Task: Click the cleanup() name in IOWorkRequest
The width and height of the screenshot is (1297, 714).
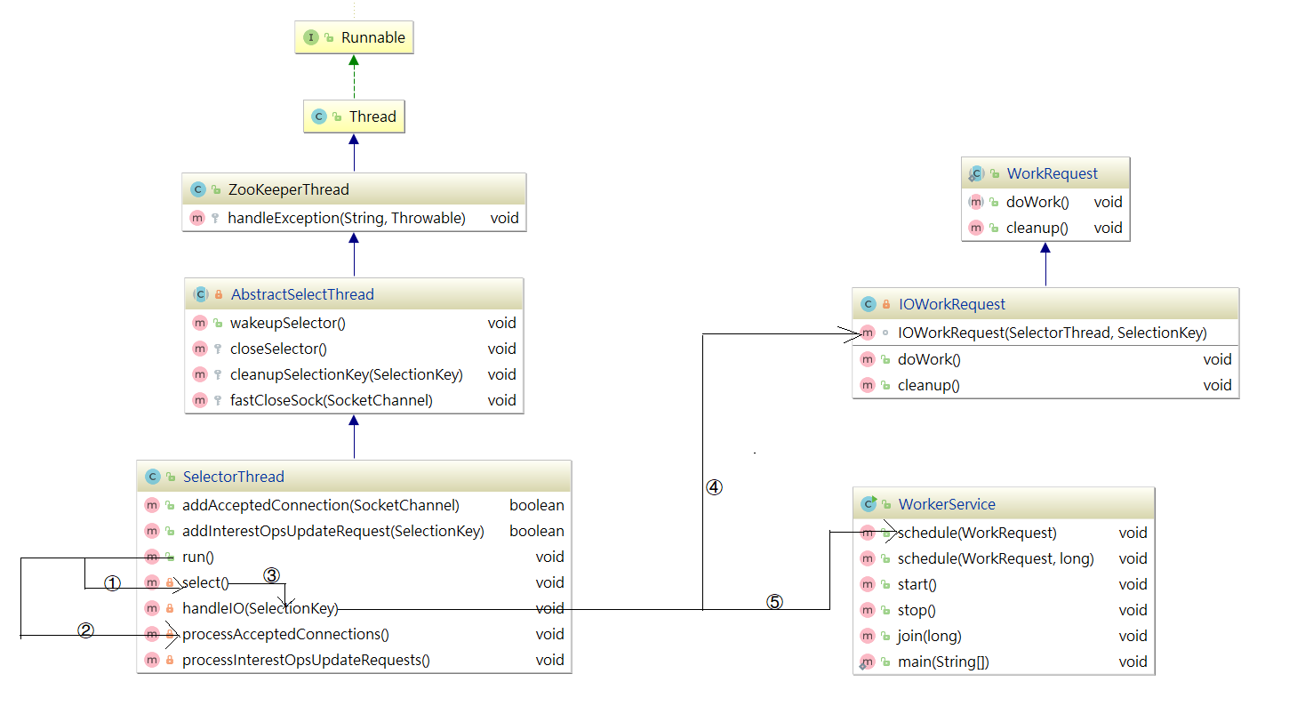Action: pos(929,385)
